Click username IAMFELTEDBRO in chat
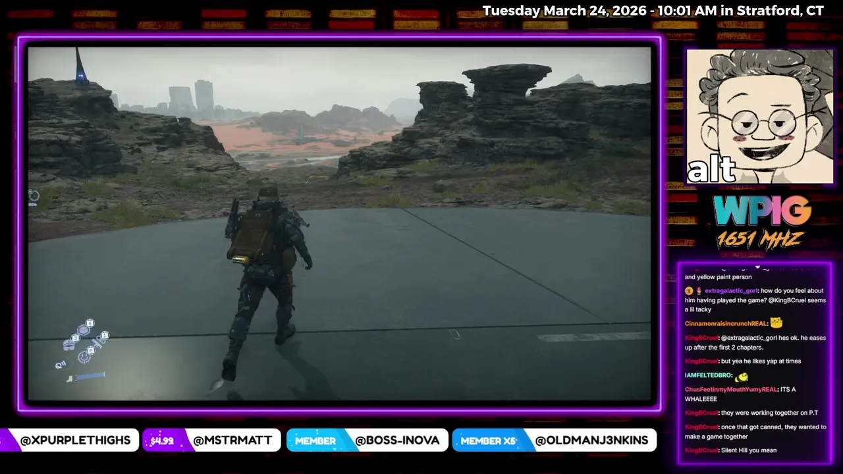843x474 pixels. coord(708,375)
